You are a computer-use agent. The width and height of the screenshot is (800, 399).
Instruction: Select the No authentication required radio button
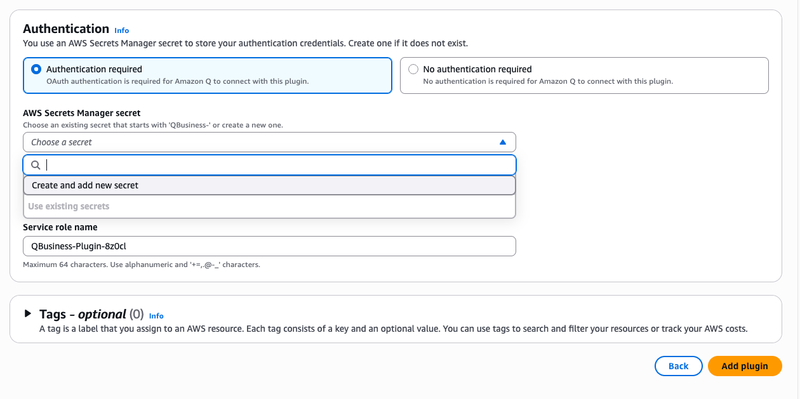pyautogui.click(x=413, y=69)
